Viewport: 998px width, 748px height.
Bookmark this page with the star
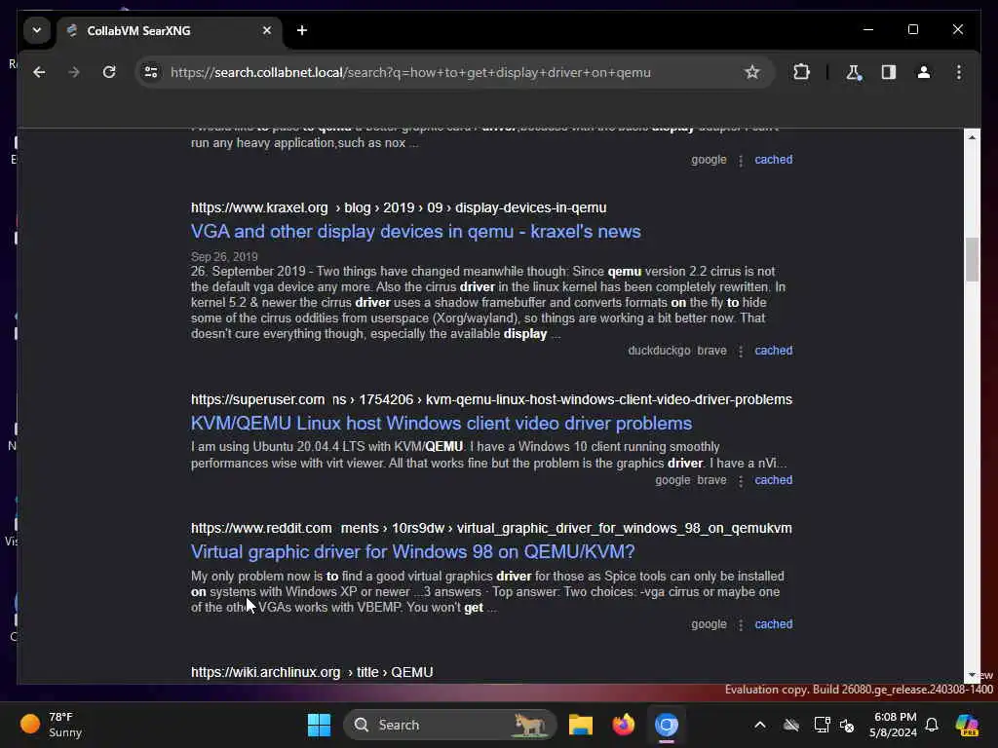point(752,72)
